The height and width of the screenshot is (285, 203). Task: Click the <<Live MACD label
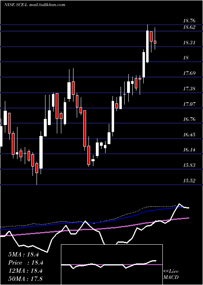point(171,274)
